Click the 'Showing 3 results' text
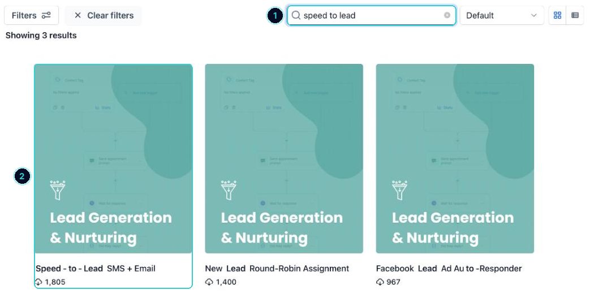The height and width of the screenshot is (294, 594). click(41, 36)
